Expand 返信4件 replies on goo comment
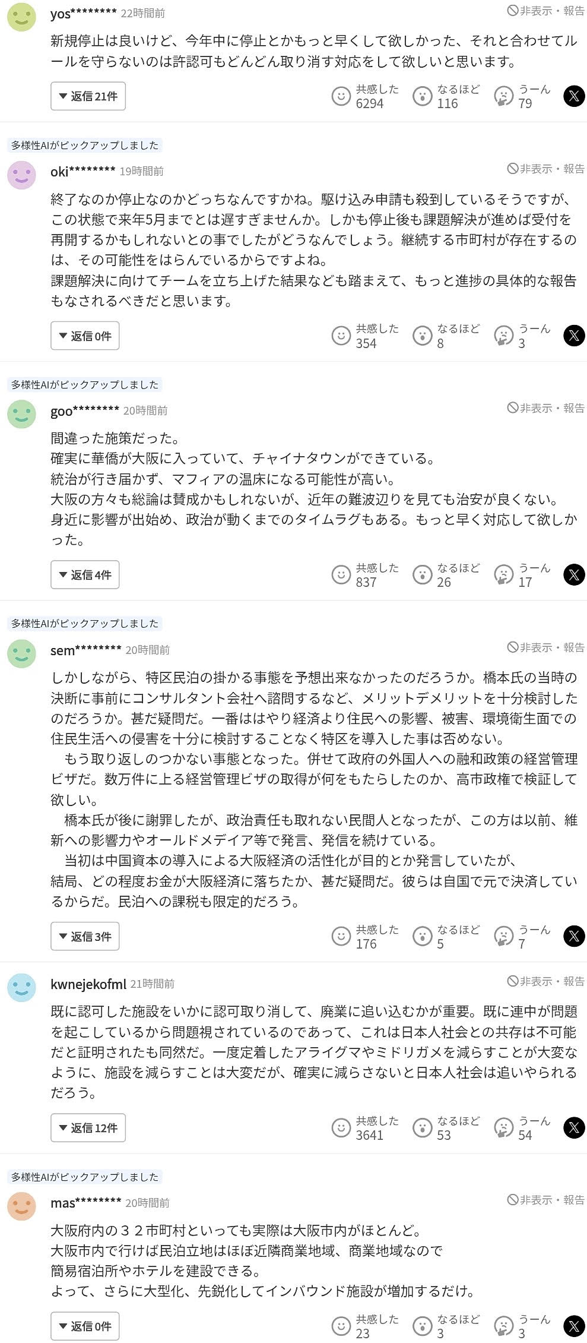The width and height of the screenshot is (587, 1343). point(85,575)
